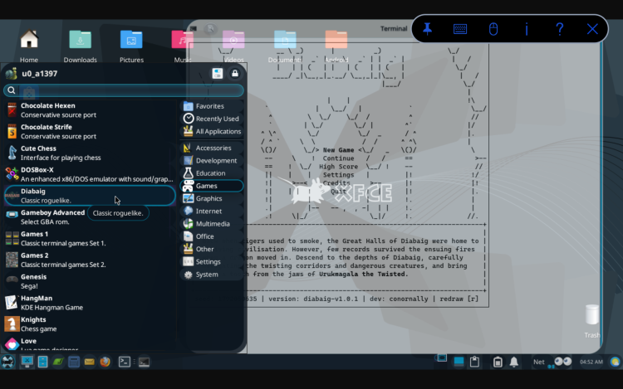The width and height of the screenshot is (623, 389).
Task: Show the on-screen keyboard from overlay toolbar
Action: point(460,29)
